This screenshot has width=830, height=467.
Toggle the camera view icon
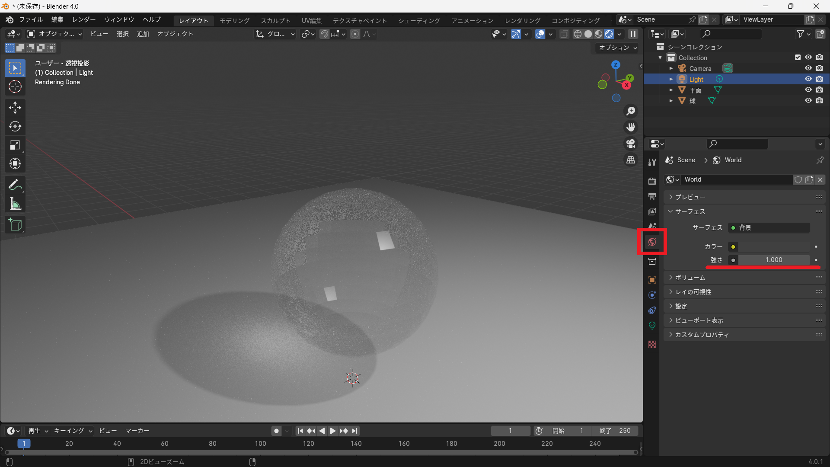point(631,144)
